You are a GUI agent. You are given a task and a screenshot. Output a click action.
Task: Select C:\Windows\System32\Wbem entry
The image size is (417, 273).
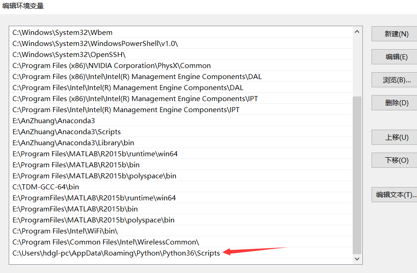click(181, 33)
